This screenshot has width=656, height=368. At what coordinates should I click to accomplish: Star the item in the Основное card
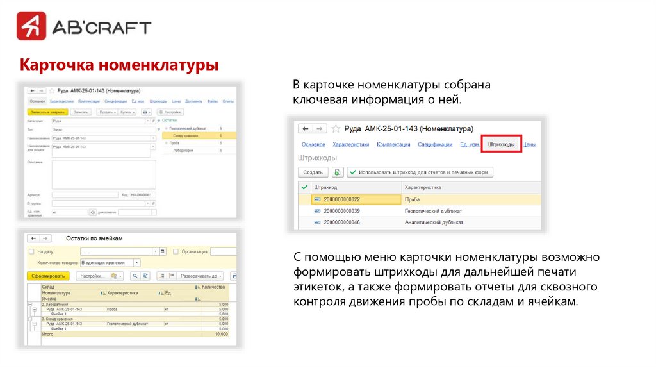point(52,91)
